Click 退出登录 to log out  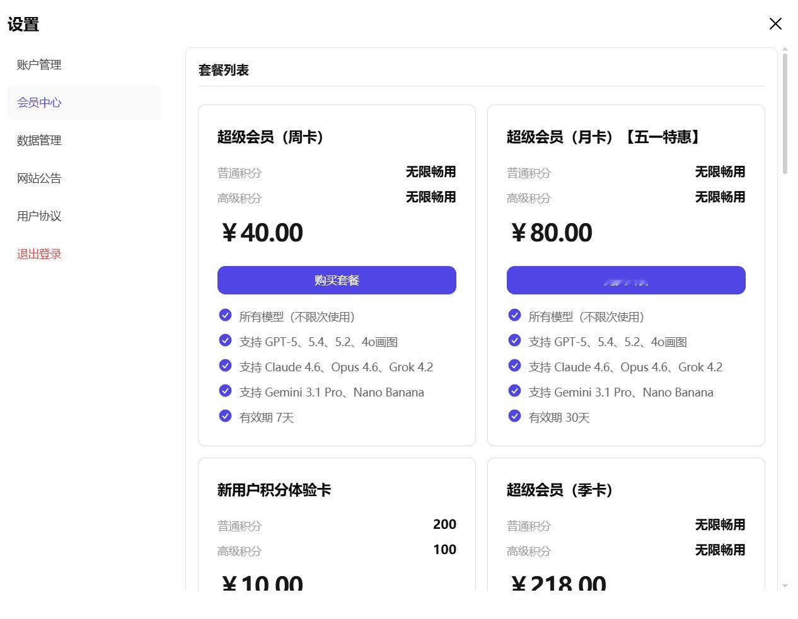point(39,254)
